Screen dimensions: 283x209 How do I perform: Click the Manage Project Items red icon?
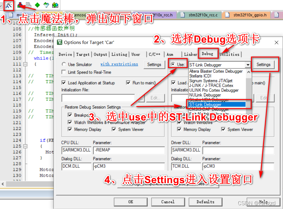click(x=20, y=5)
